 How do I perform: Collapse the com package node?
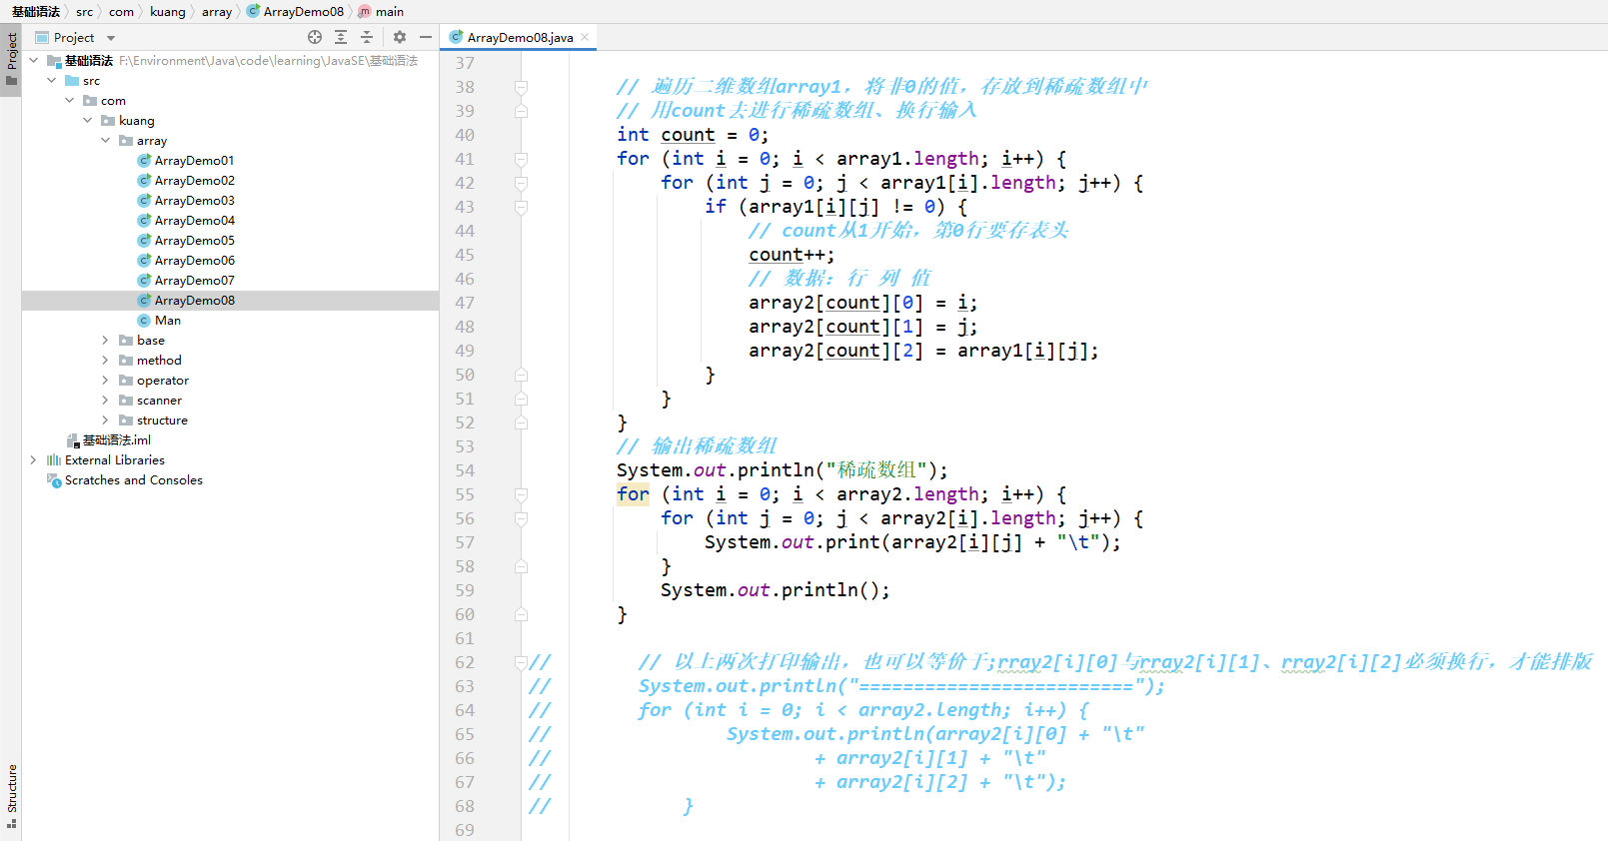(x=70, y=101)
